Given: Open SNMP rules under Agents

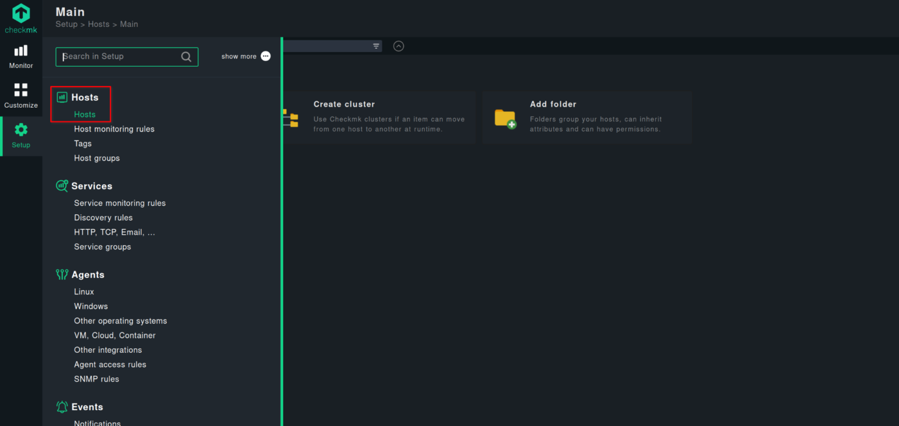Looking at the screenshot, I should [97, 379].
